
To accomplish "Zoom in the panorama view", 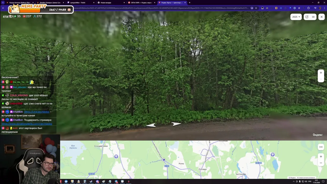I will [x=321, y=73].
